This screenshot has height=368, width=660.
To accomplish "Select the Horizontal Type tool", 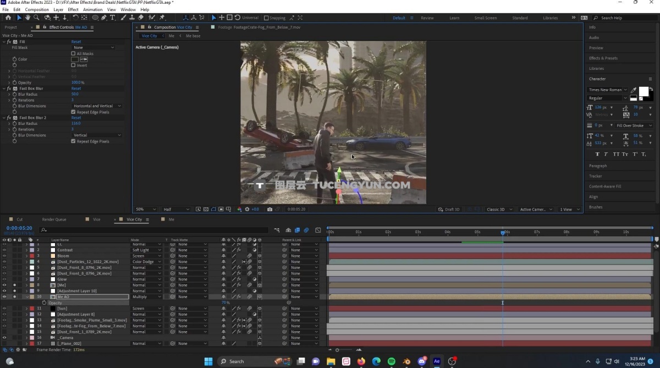I will [113, 18].
